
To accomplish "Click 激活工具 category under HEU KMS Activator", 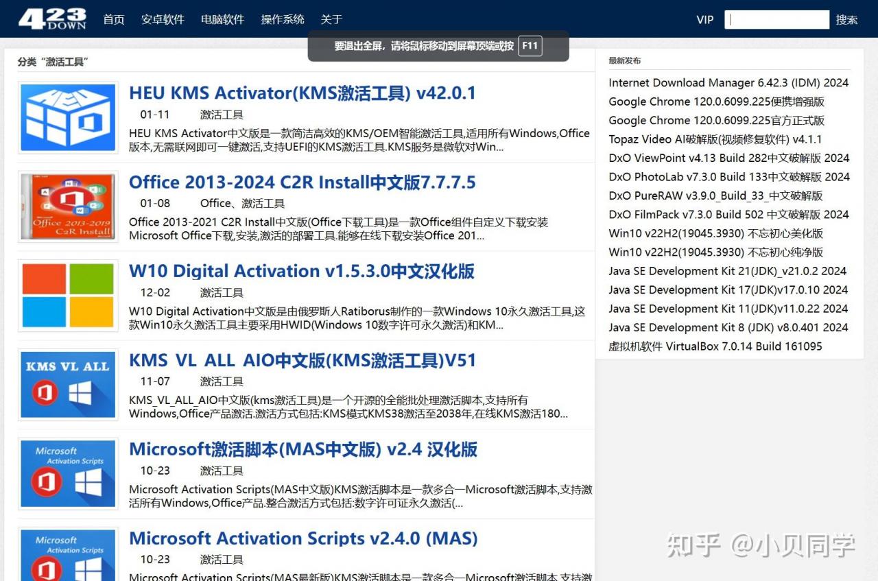I will click(x=222, y=115).
